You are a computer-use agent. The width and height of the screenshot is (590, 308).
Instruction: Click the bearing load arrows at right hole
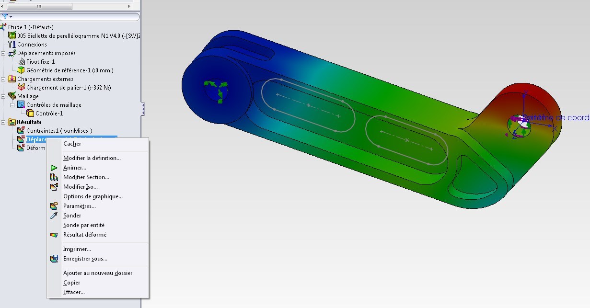(x=519, y=126)
